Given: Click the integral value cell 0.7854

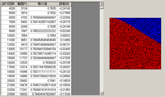Looking at the screenshot, I should pyautogui.click(x=43, y=36).
